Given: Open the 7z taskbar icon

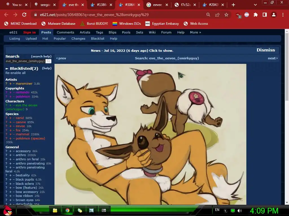Looking at the screenshot, I should click(x=104, y=210).
